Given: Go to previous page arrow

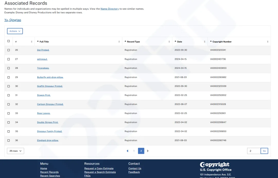Looking at the screenshot, I should tap(127, 151).
